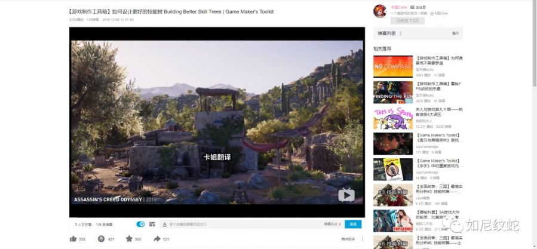Click the share arrow icon
The image size is (537, 249).
157,239
